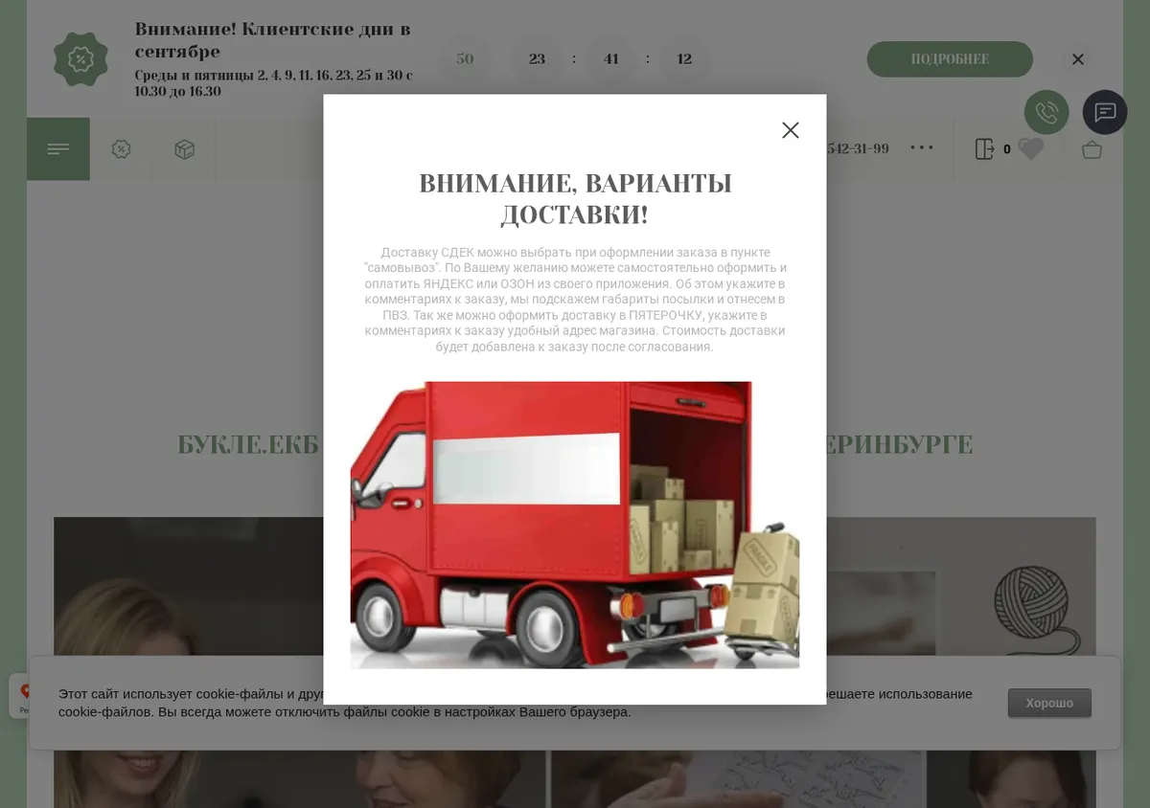1150x808 pixels.
Task: Click the countdown days value 50
Action: 465,58
